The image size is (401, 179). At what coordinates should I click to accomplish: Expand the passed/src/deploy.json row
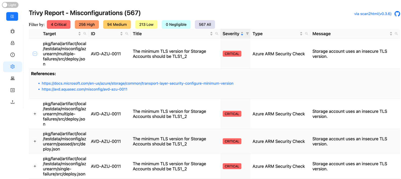pyautogui.click(x=35, y=141)
